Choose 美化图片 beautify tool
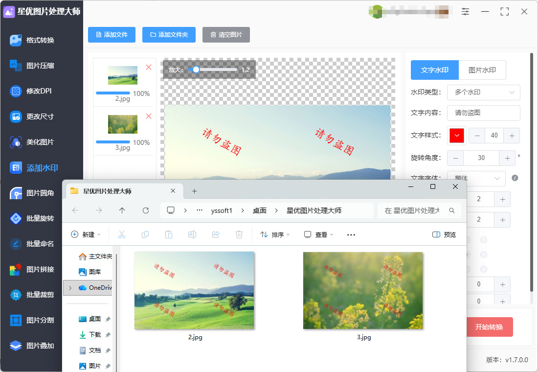 (x=32, y=142)
